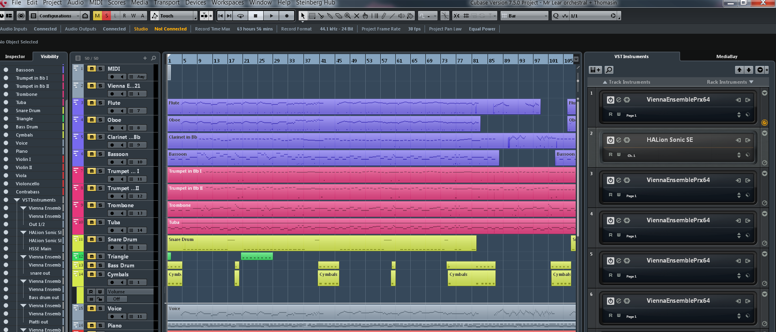Mute the Flute track
This screenshot has width=776, height=332.
92,103
